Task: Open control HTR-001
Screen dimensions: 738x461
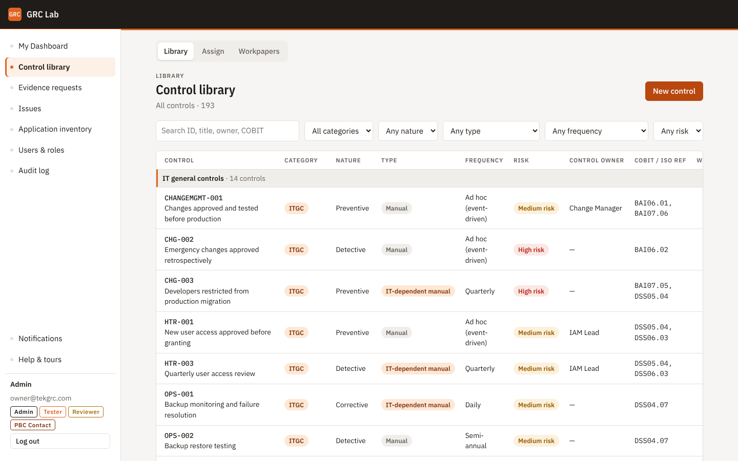Action: [x=429, y=332]
